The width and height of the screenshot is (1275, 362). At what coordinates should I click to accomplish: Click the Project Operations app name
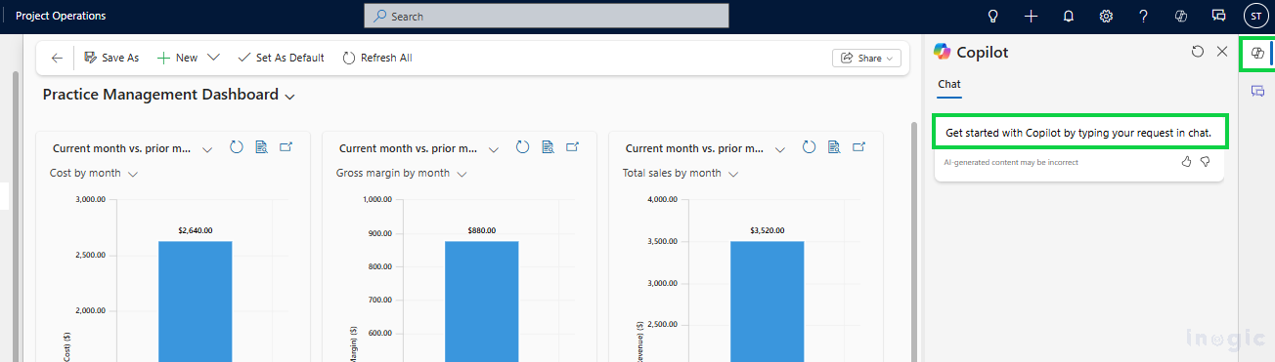61,16
